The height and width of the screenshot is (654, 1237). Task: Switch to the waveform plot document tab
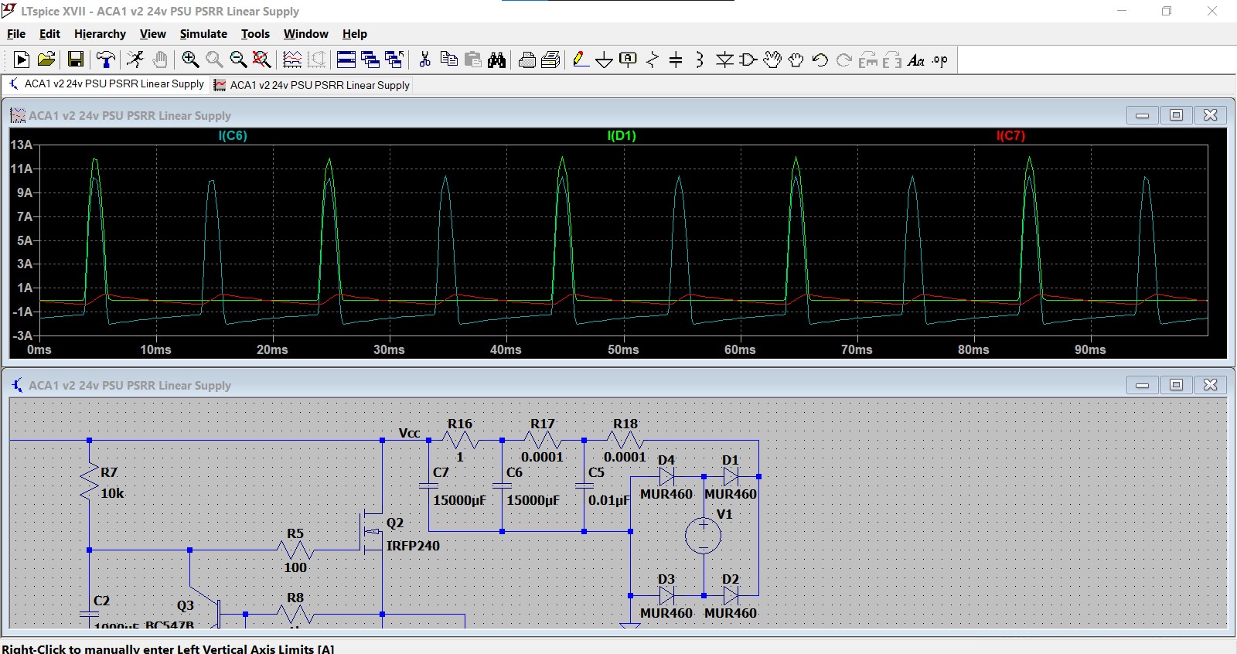tap(312, 85)
